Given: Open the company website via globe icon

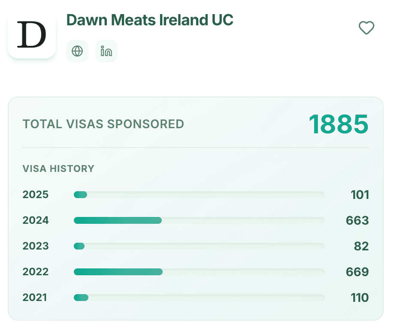Looking at the screenshot, I should click(x=77, y=51).
